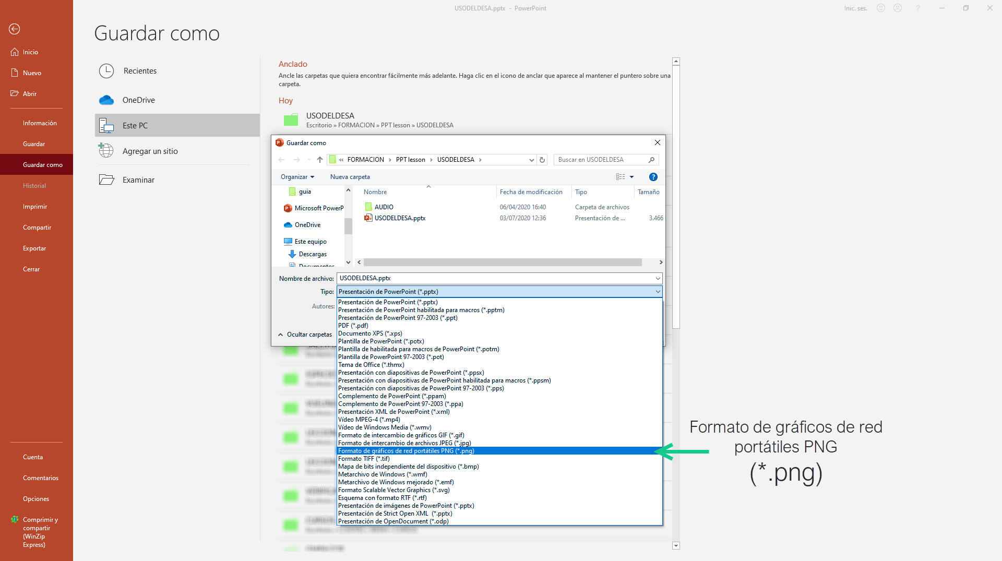Select PDF (*.pdf) in the type list
1002x561 pixels.
353,326
